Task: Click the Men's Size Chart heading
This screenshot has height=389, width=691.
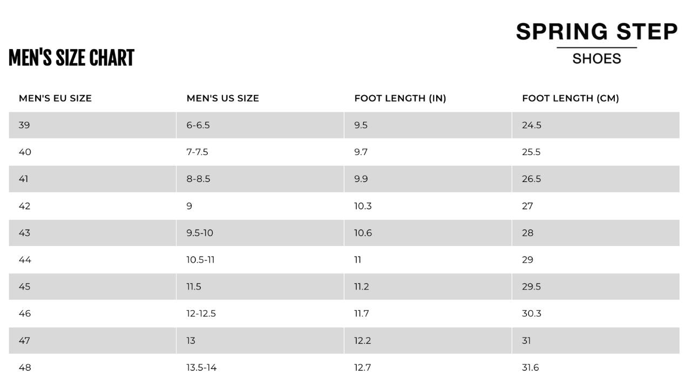Action: tap(71, 58)
